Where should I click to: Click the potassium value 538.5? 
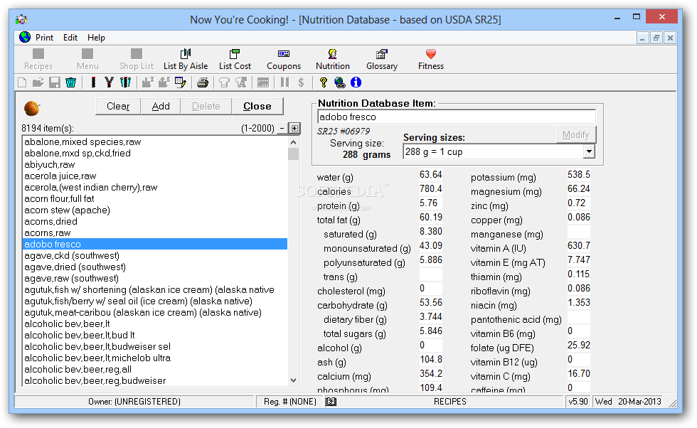[x=579, y=175]
